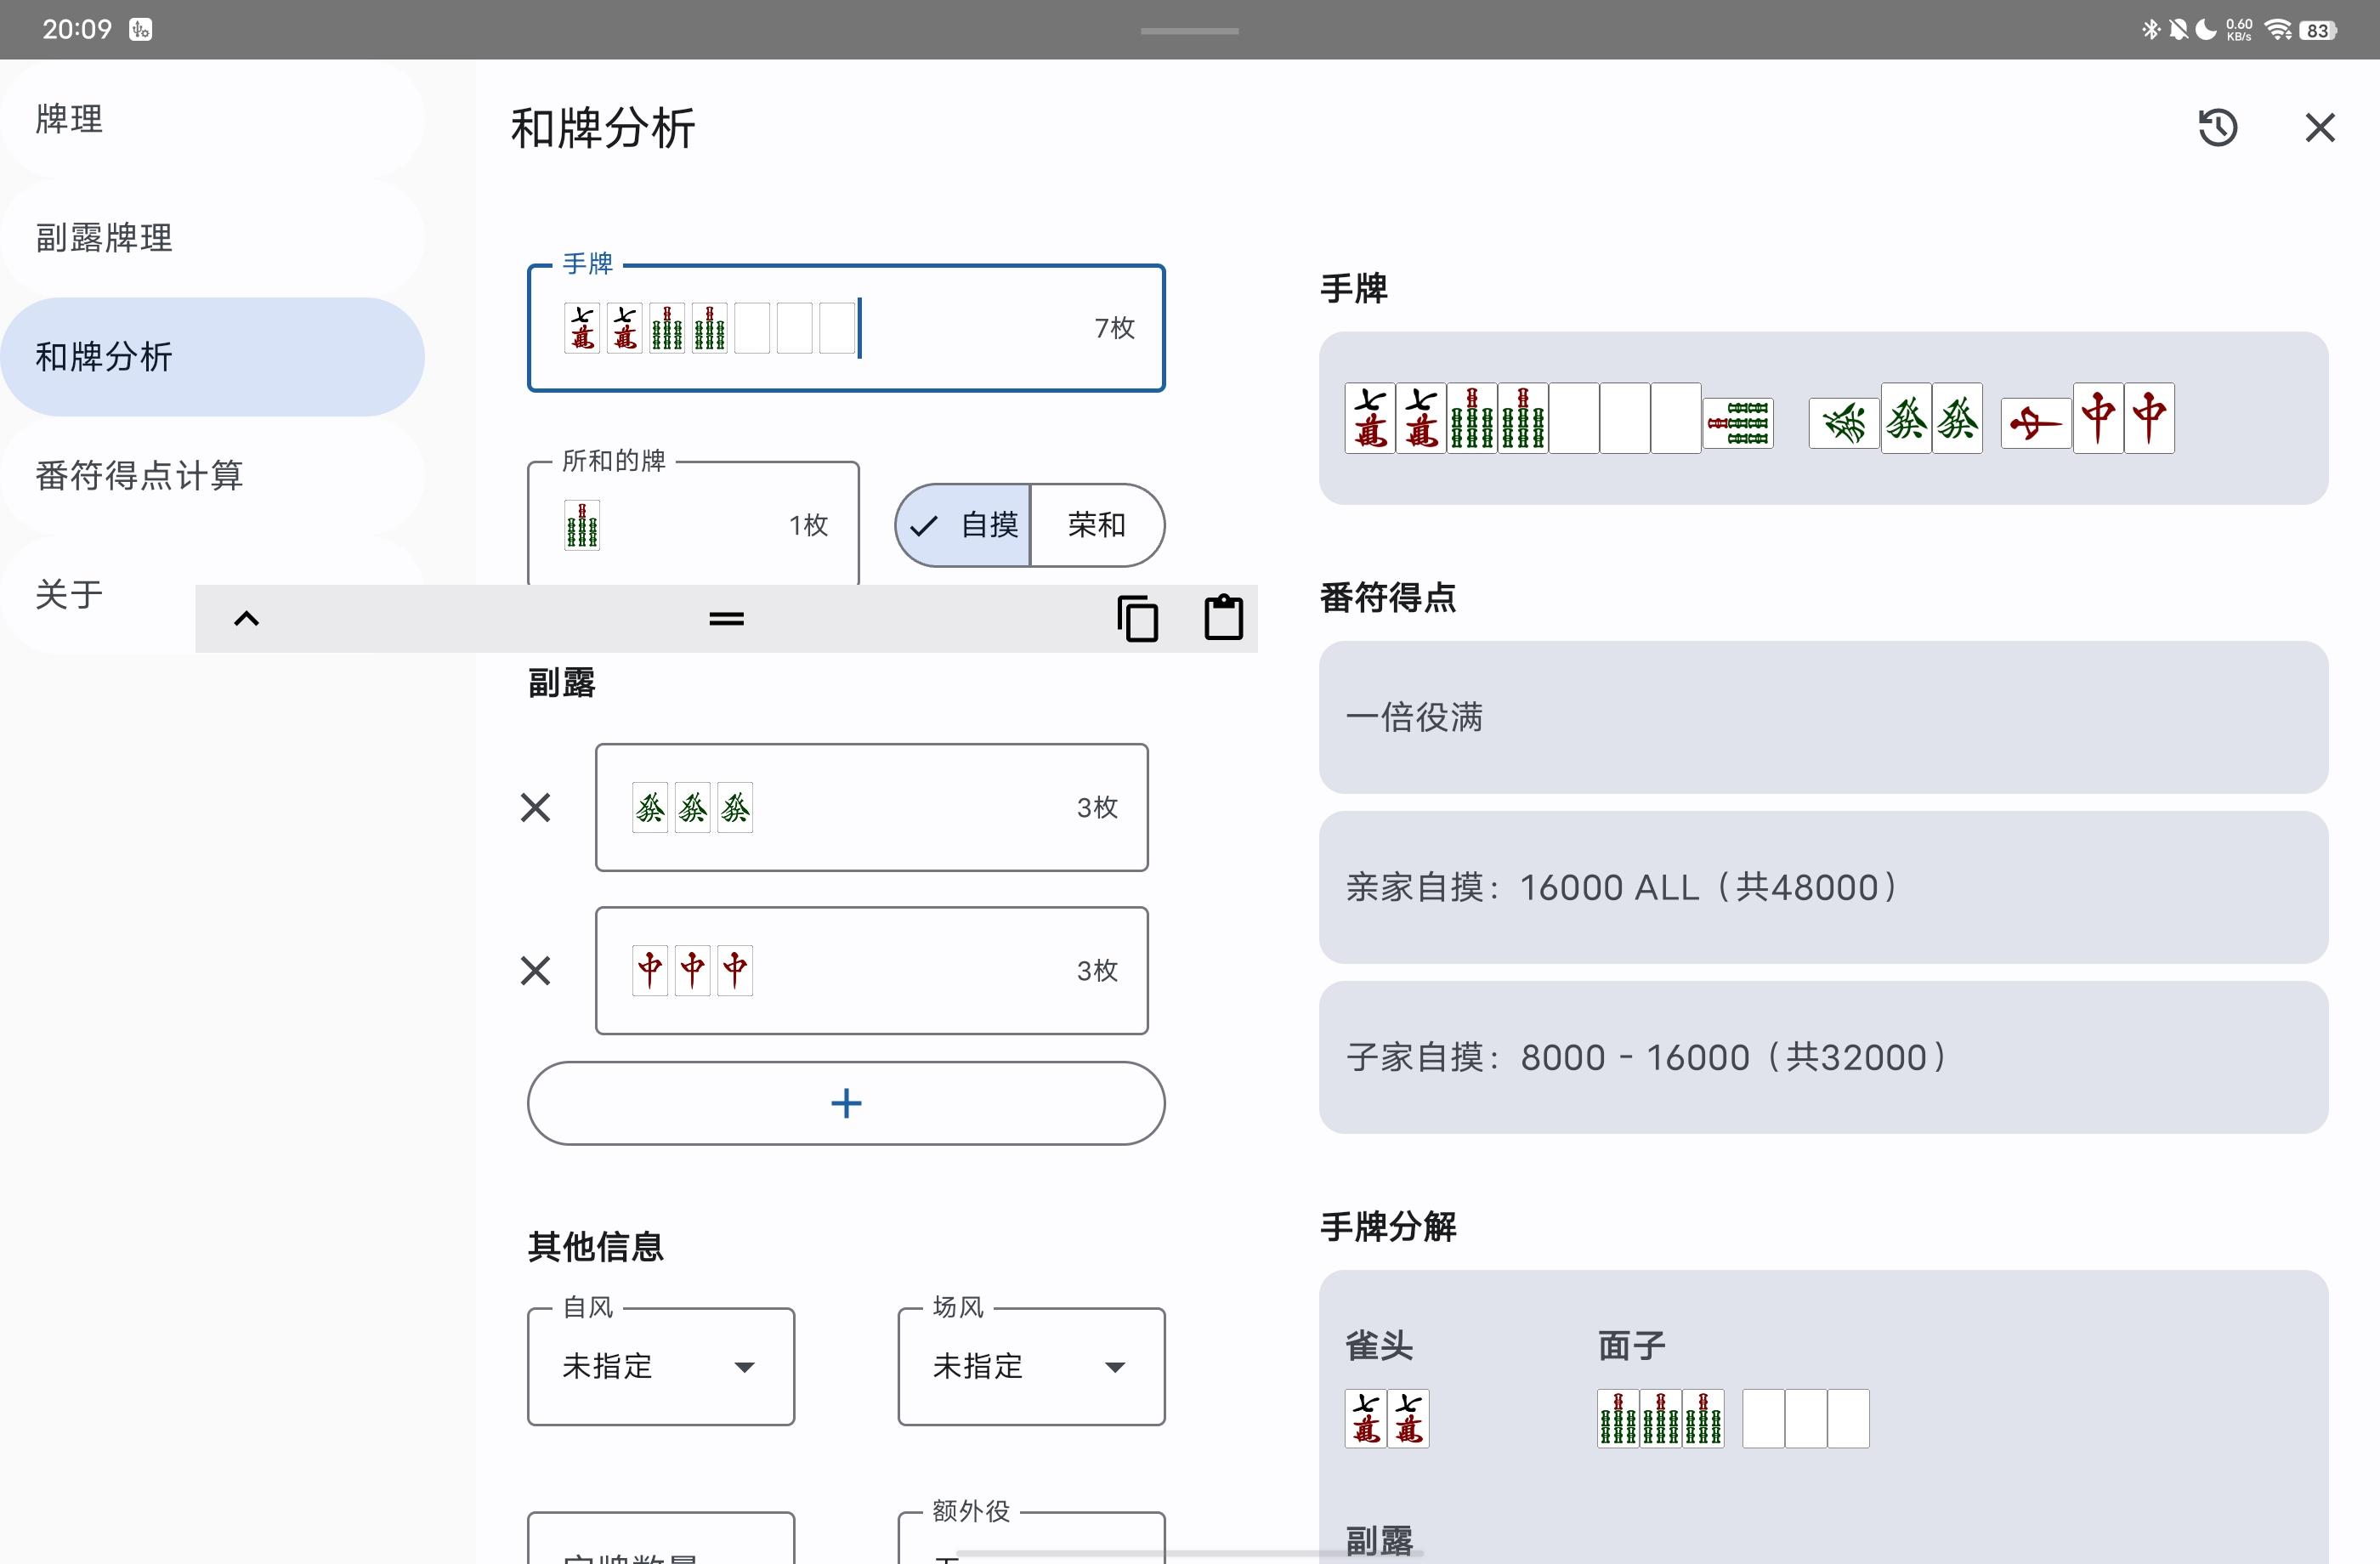Click the 7枚 tile count
Screen dimensions: 2380x1564
pyautogui.click(x=1114, y=328)
